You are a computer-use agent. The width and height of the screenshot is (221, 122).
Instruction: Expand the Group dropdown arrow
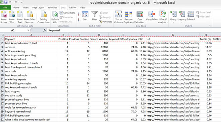(x=173, y=22)
